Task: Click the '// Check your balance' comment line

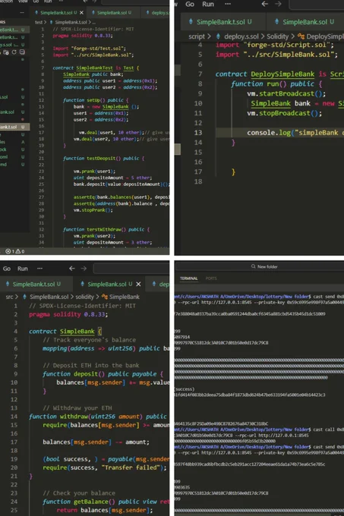Action: click(79, 493)
